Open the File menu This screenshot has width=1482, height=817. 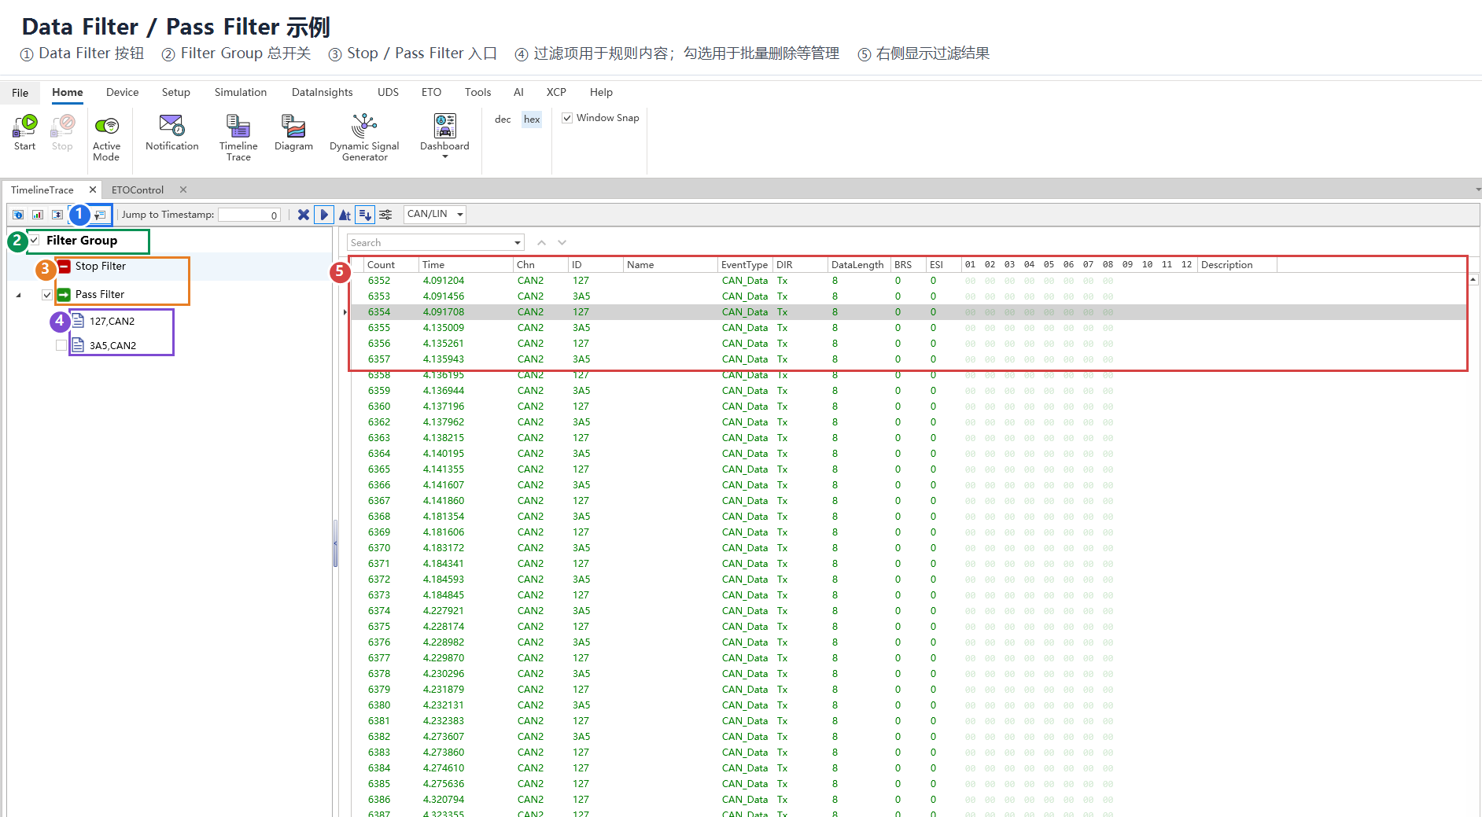[20, 93]
